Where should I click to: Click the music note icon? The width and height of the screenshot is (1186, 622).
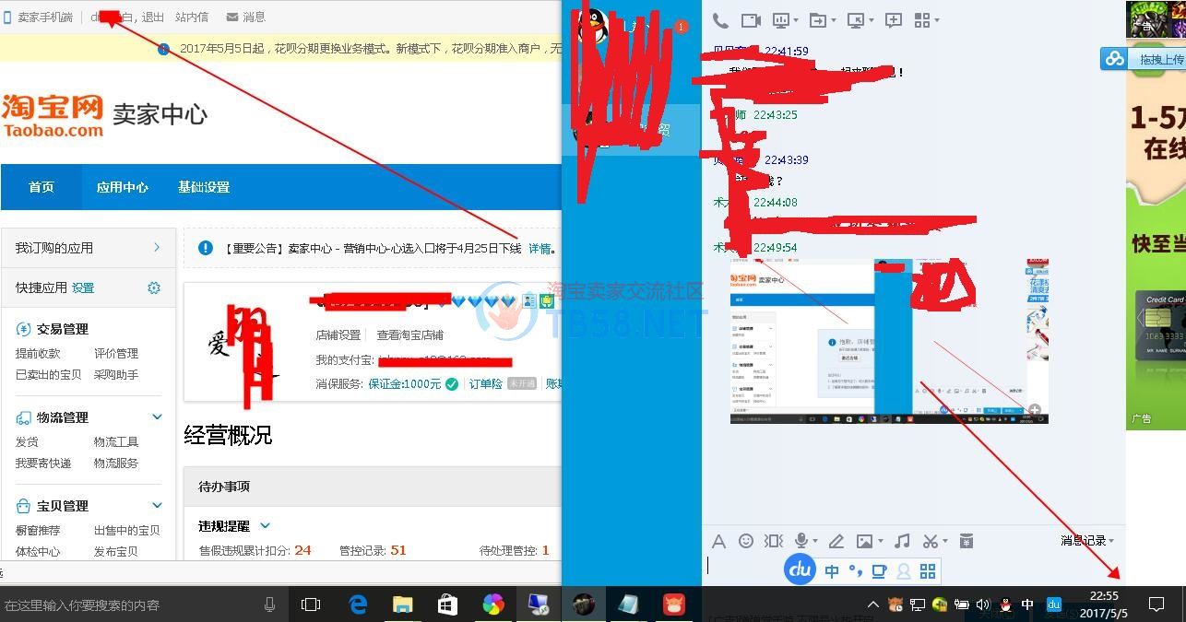pyautogui.click(x=903, y=541)
